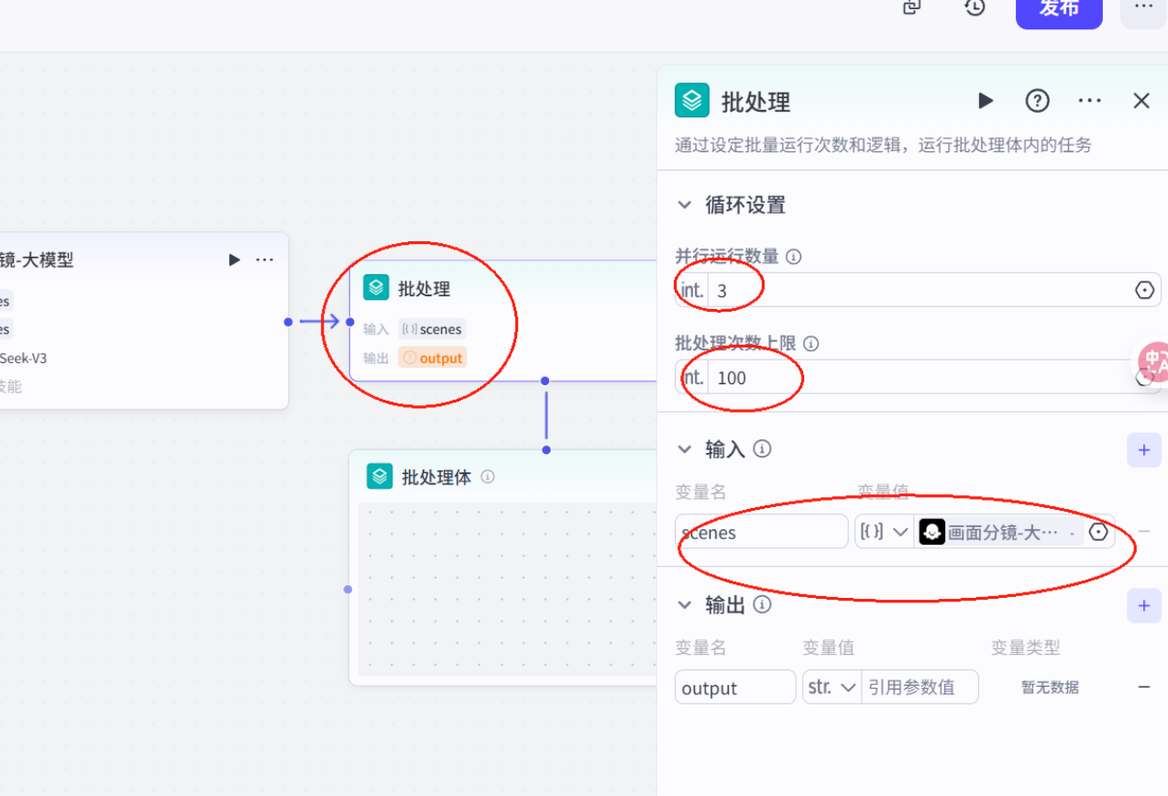Open the more menu on the 画面分镜-大模型 node
The height and width of the screenshot is (796, 1168).
coord(265,260)
